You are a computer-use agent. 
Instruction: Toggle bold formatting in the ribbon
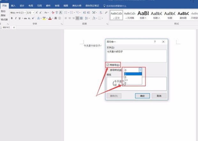[x=12, y=18]
